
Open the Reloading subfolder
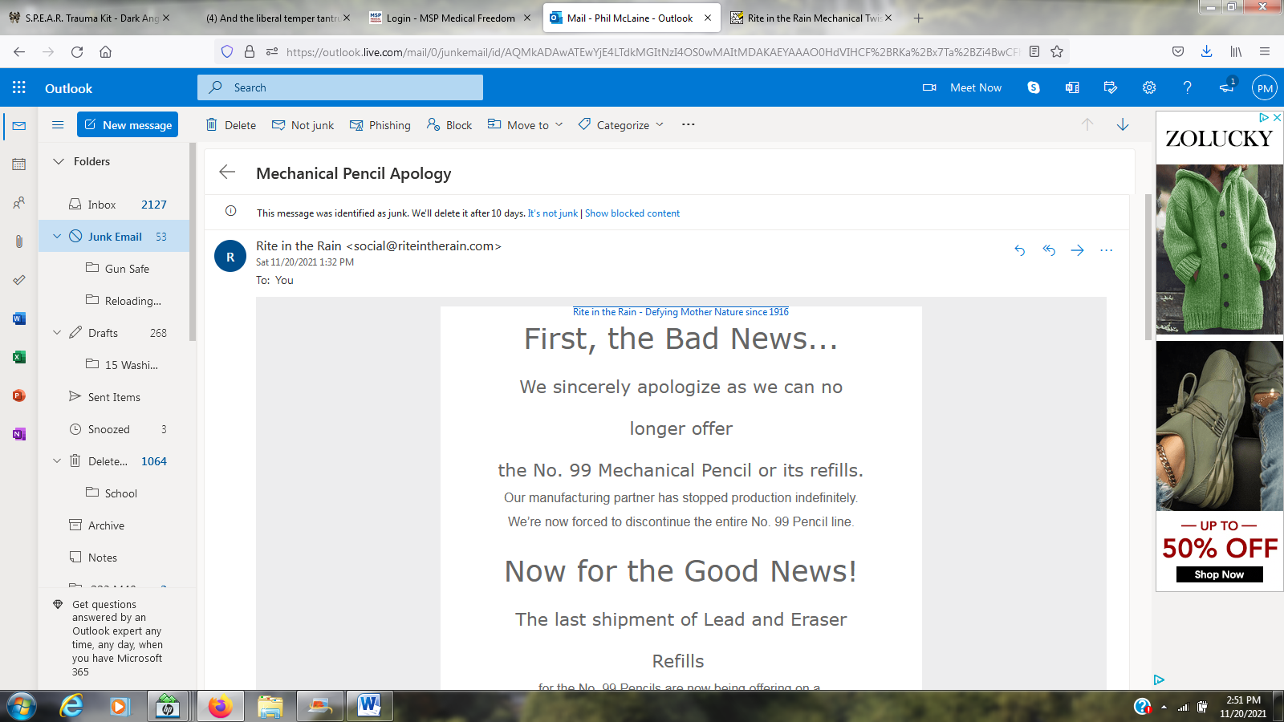click(114, 301)
